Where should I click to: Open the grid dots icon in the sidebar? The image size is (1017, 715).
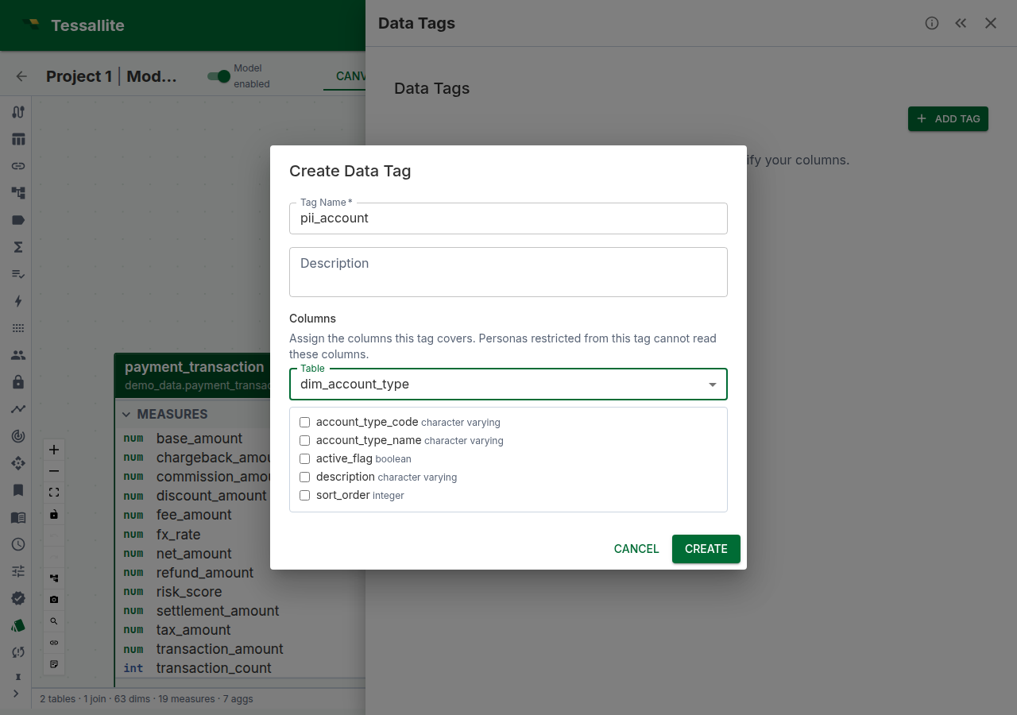point(18,328)
